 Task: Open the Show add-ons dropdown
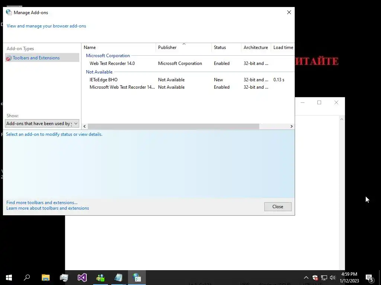click(x=42, y=124)
